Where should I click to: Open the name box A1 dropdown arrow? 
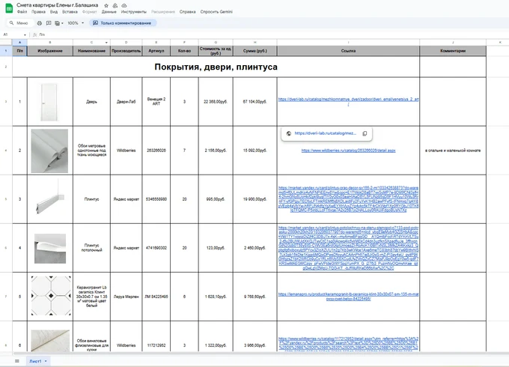(x=25, y=34)
